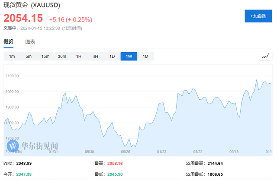The height and width of the screenshot is (180, 277).
Task: Switch chart to 4H interval
Action: click(x=95, y=57)
